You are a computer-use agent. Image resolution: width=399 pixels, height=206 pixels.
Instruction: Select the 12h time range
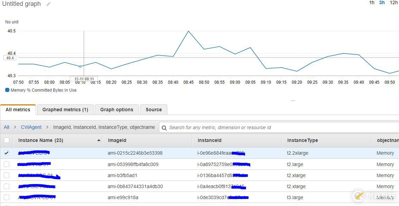tap(394, 3)
